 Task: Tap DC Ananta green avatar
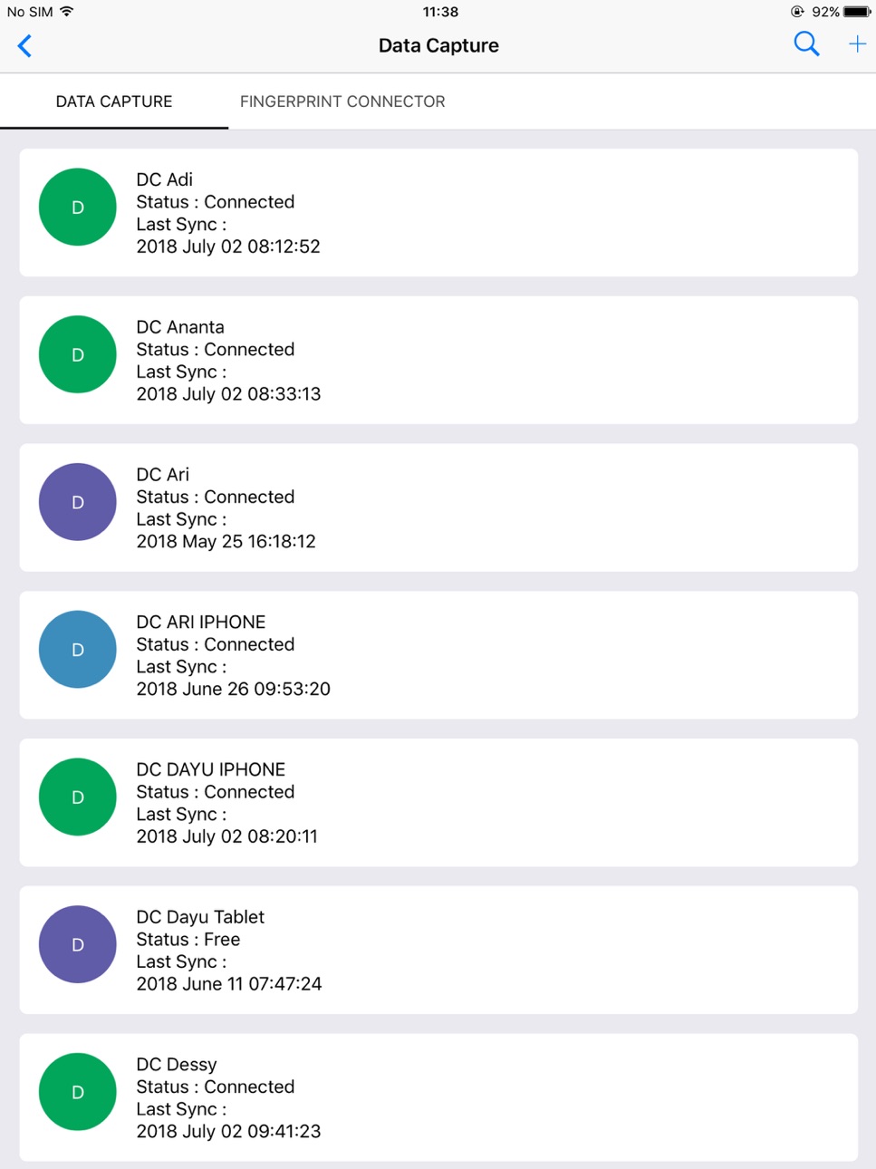pos(78,354)
